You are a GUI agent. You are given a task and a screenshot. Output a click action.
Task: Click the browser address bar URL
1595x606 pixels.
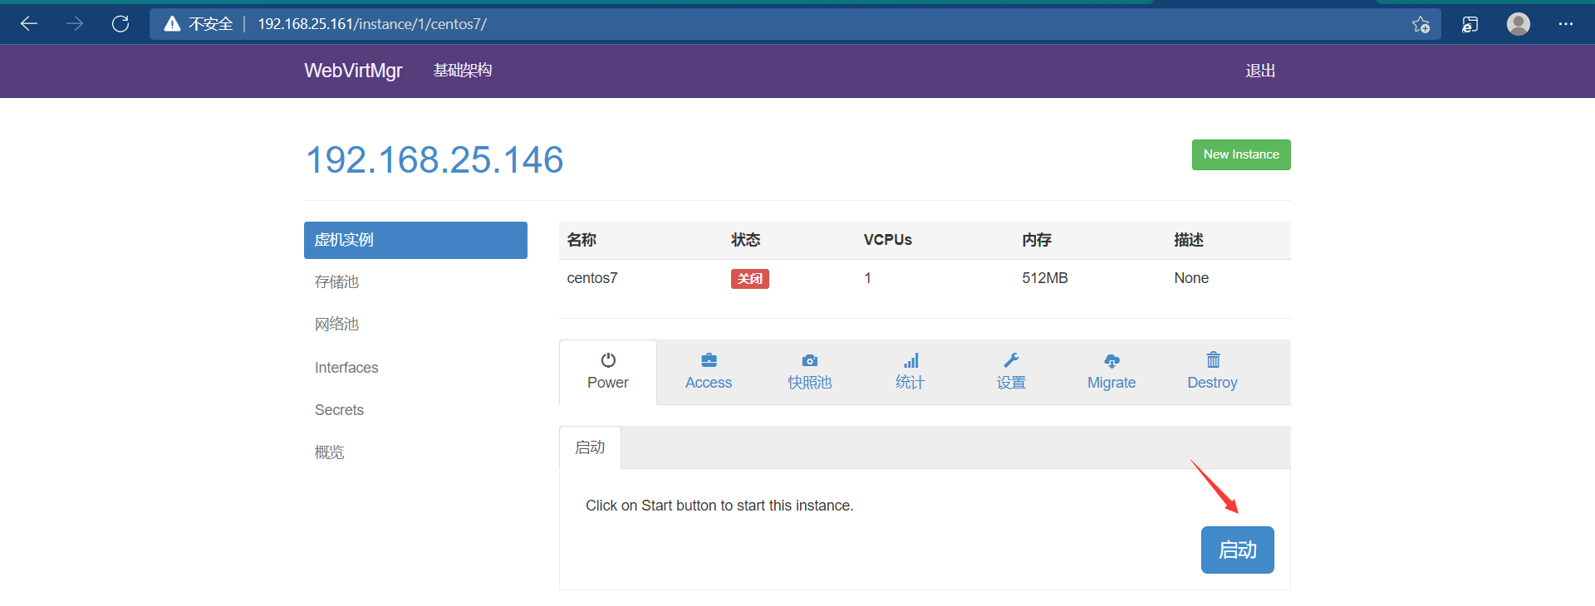tap(372, 24)
